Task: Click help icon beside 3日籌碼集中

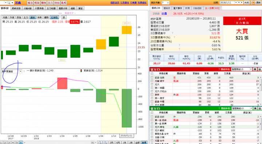Action: point(172,33)
